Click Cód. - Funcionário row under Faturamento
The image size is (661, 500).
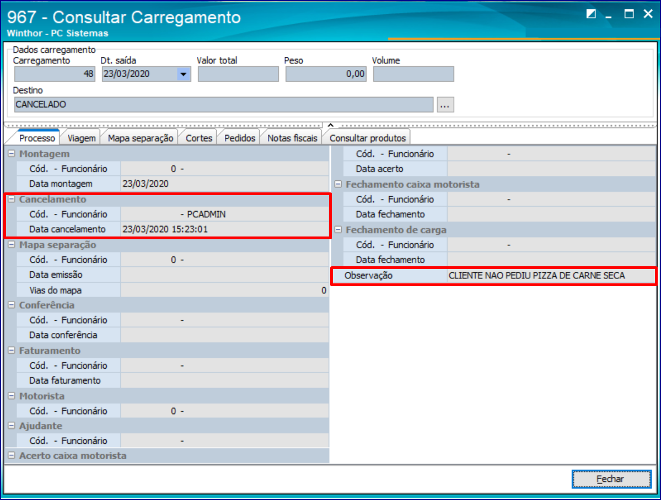click(x=173, y=365)
